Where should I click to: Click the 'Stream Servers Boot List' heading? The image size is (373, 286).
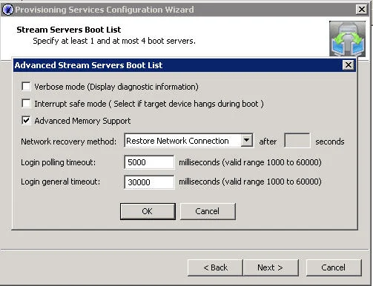69,30
